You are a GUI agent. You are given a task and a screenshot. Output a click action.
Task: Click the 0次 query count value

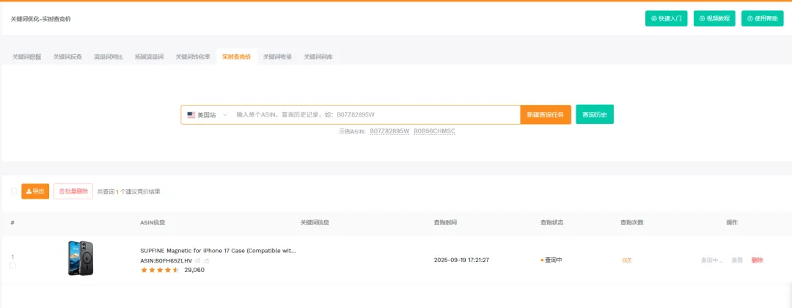point(627,260)
